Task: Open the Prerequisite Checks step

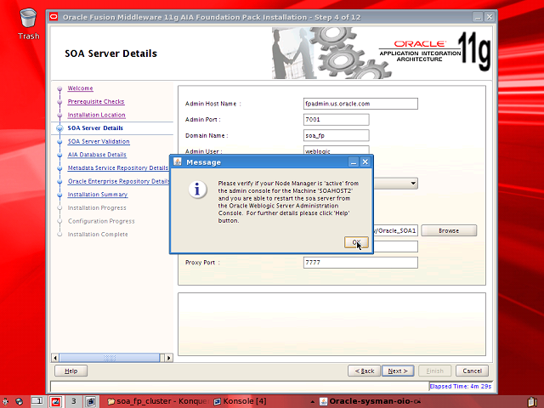Action: click(x=96, y=101)
